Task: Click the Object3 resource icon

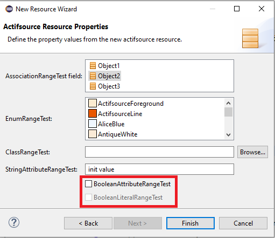Action: pos(93,86)
